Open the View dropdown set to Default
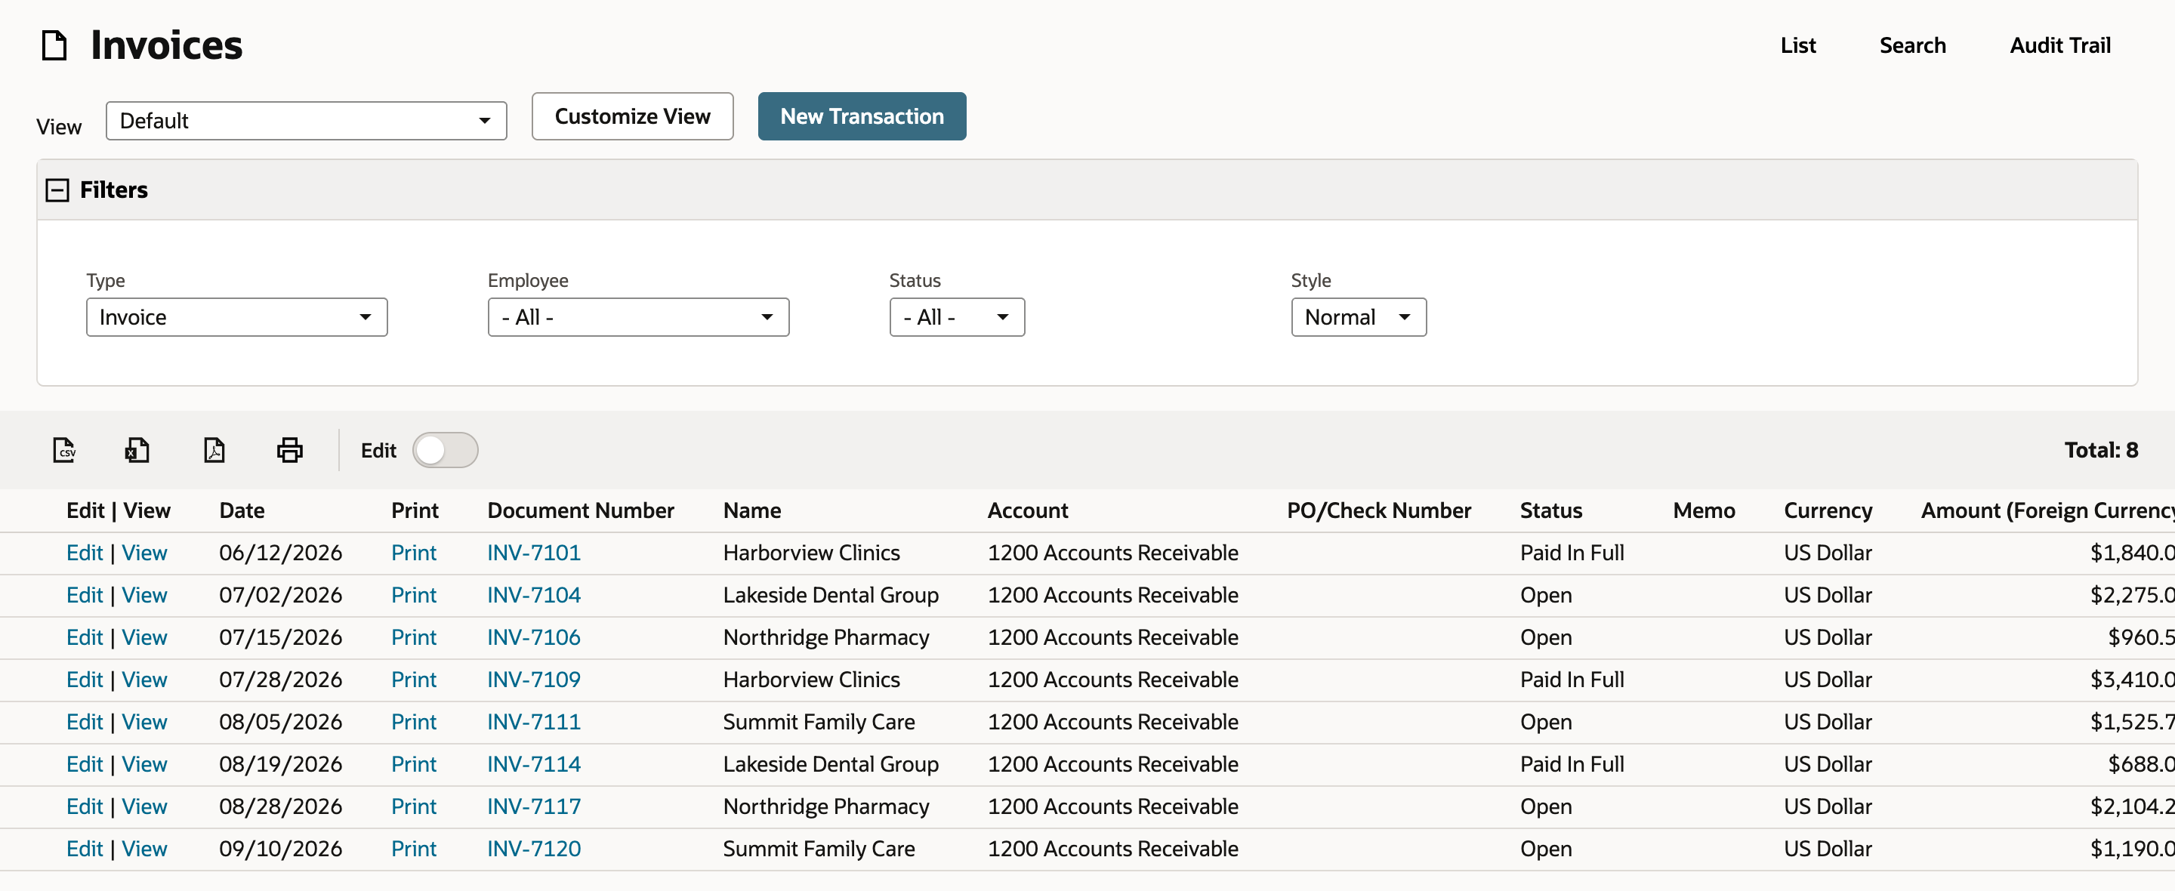This screenshot has width=2175, height=891. pyautogui.click(x=306, y=121)
